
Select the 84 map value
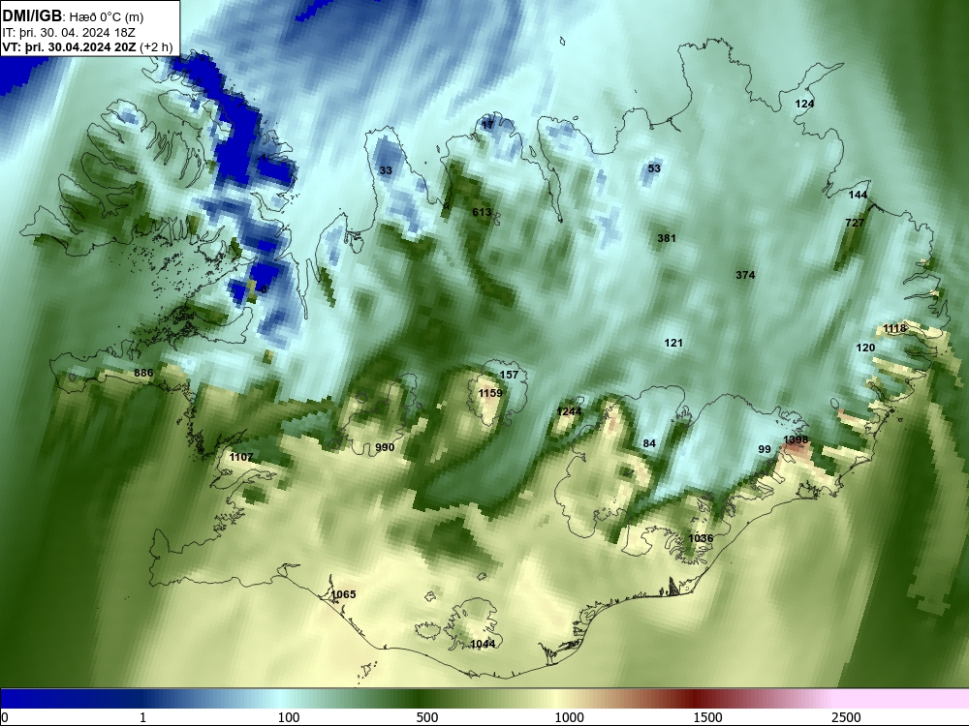649,443
